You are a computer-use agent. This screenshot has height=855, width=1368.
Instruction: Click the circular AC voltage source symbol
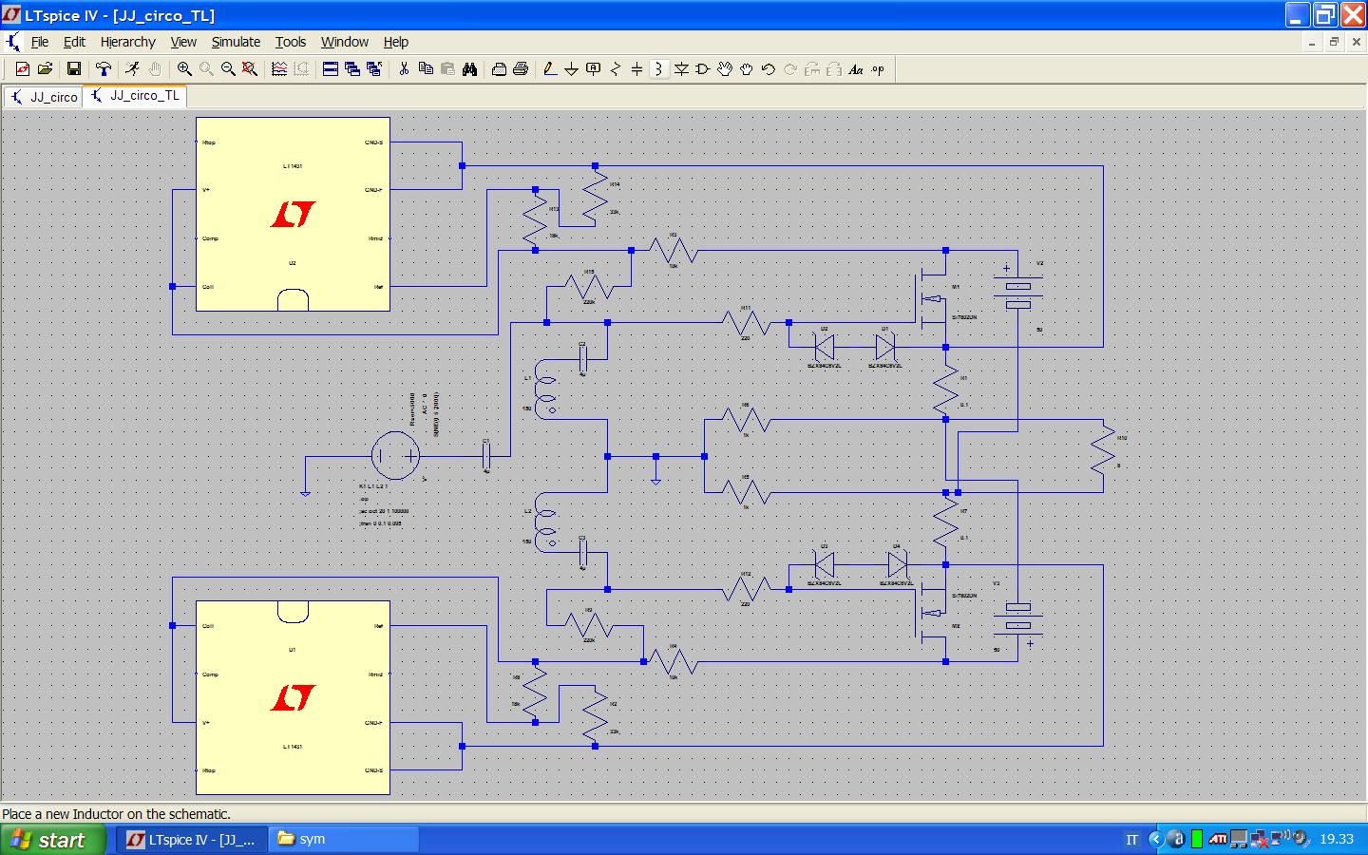point(394,456)
